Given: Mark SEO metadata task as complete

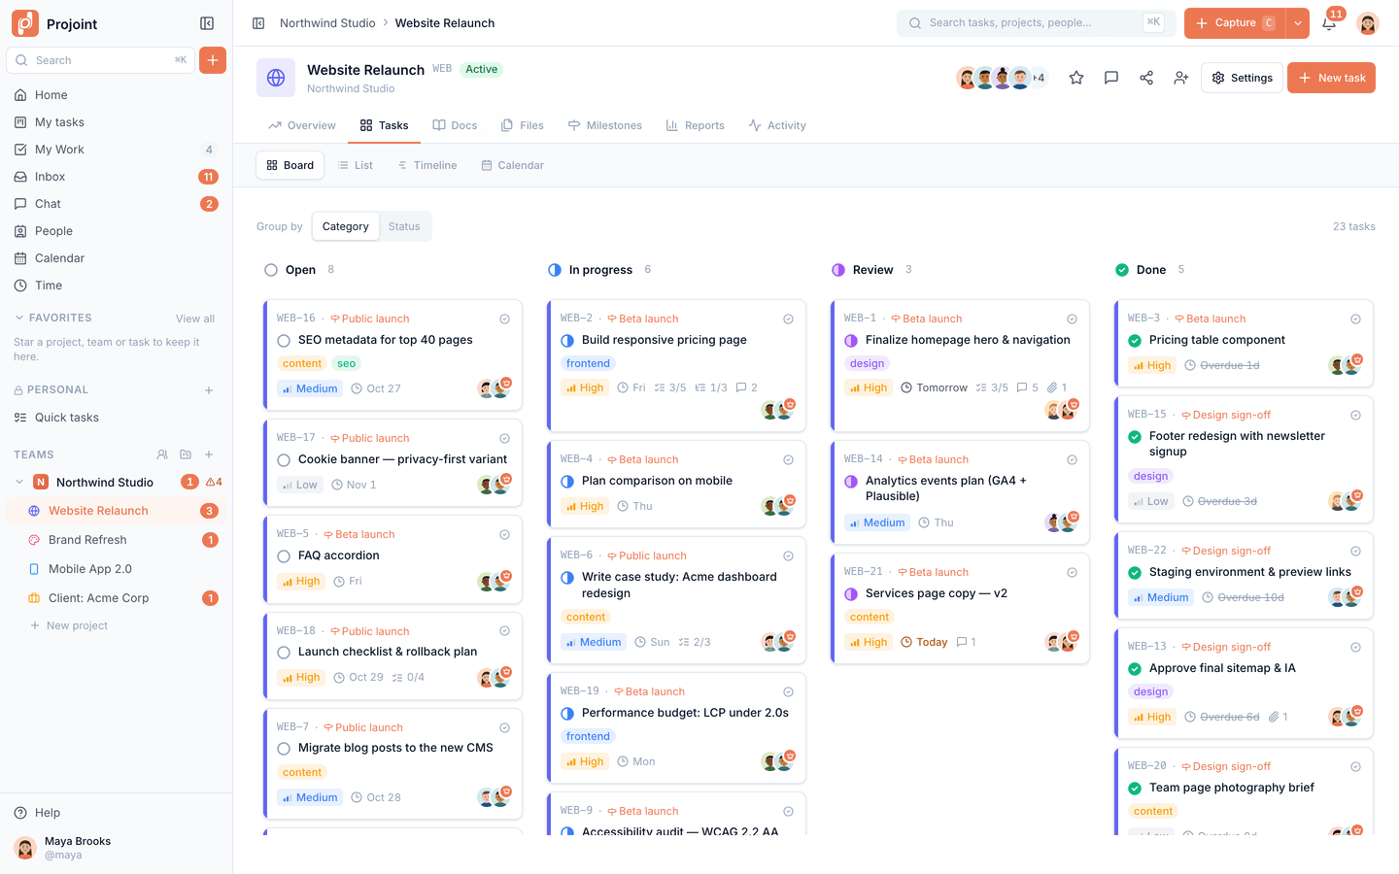Looking at the screenshot, I should point(284,341).
